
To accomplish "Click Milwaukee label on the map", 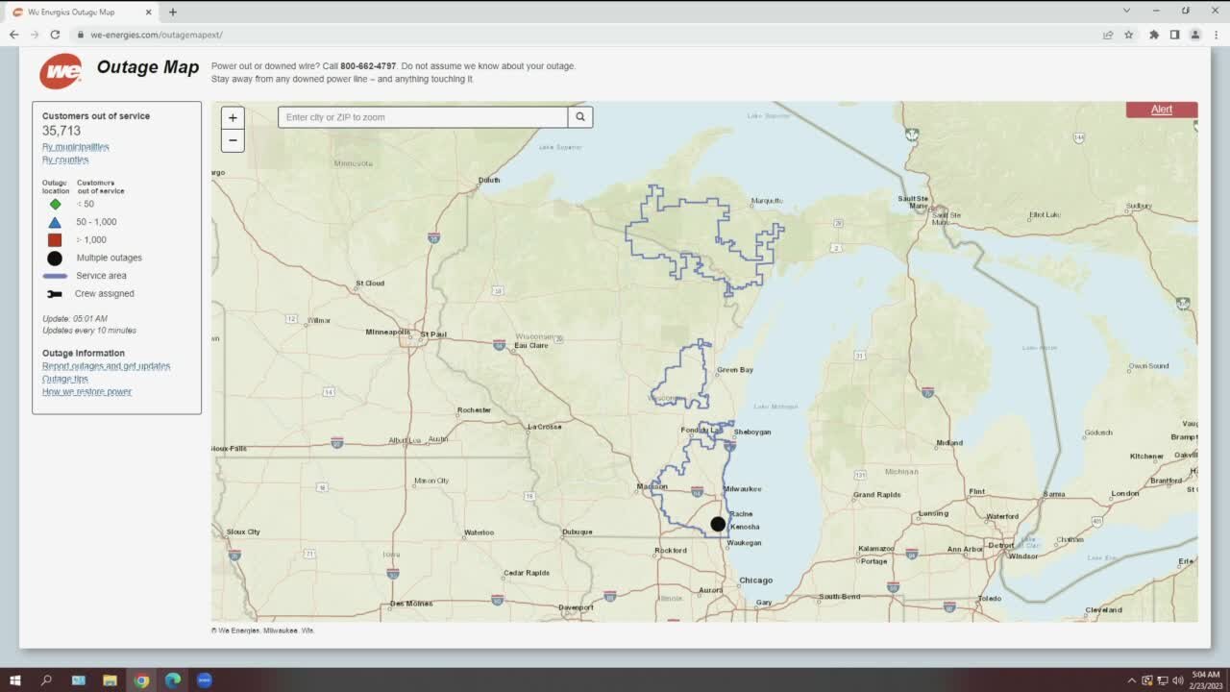I will (x=743, y=489).
